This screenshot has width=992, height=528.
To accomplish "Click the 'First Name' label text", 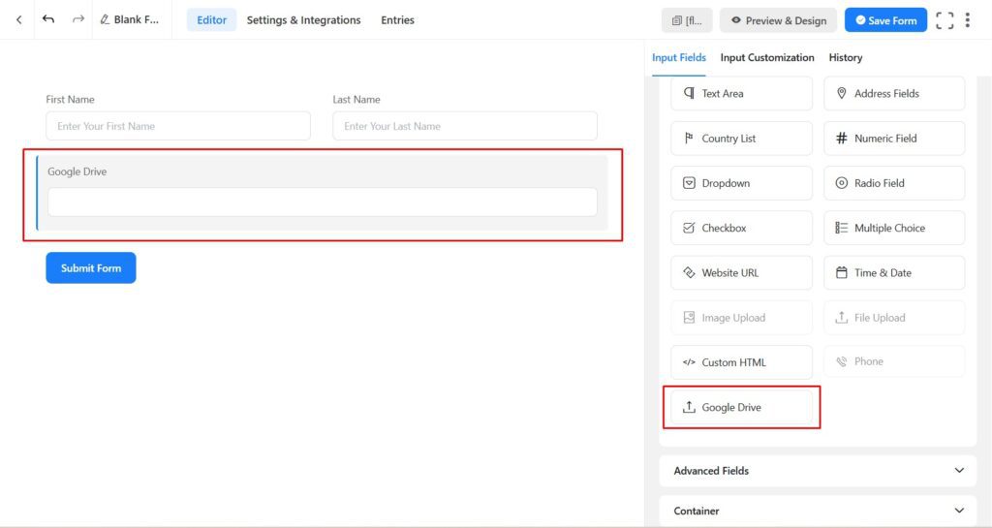I will point(70,100).
